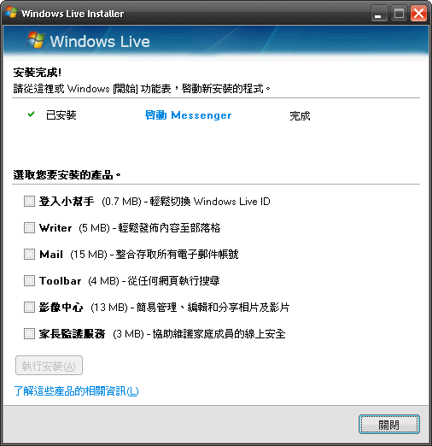Click the 關閉 button

coord(389,425)
